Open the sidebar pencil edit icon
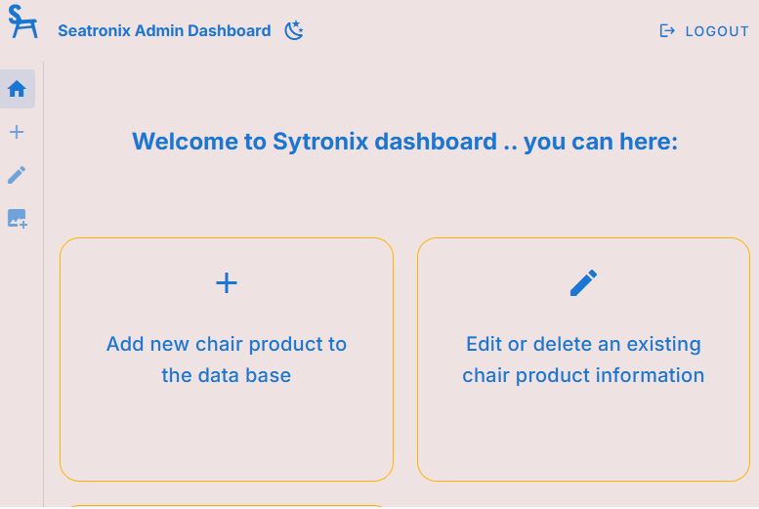The width and height of the screenshot is (759, 509). (x=17, y=175)
